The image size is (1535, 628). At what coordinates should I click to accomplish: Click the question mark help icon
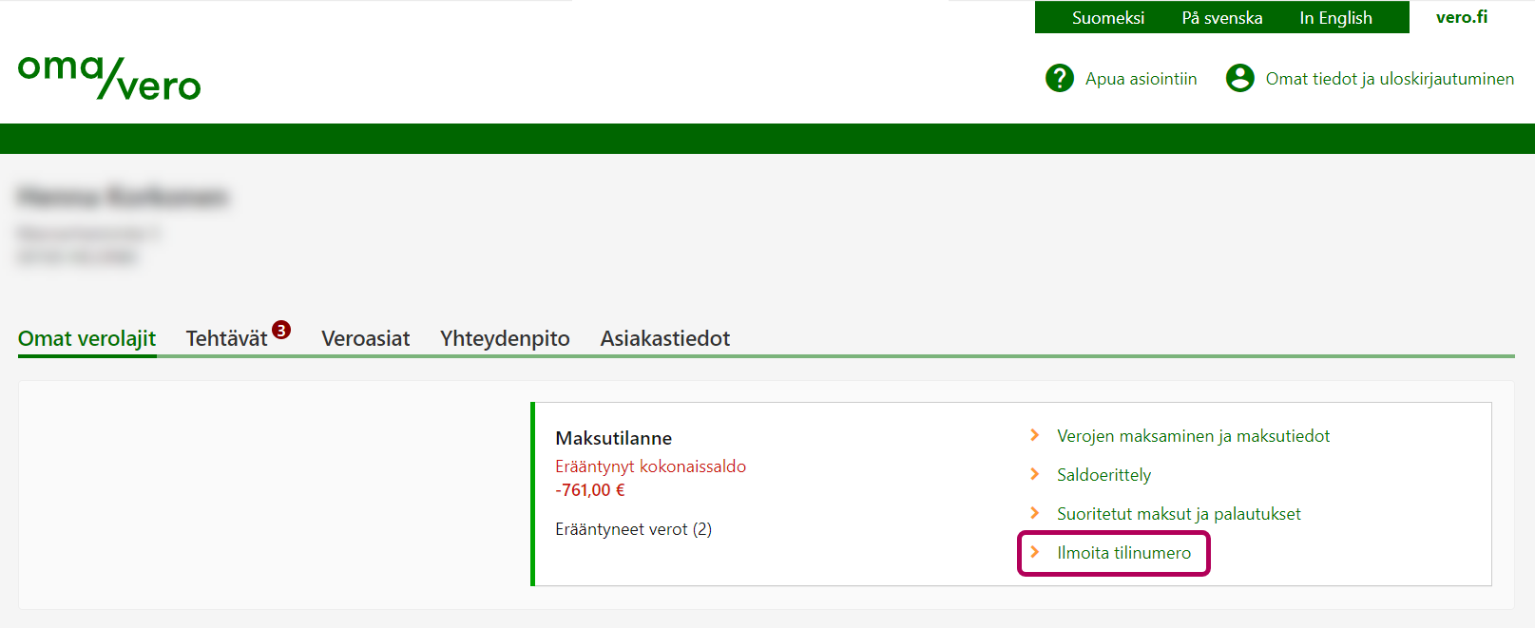tap(1059, 78)
